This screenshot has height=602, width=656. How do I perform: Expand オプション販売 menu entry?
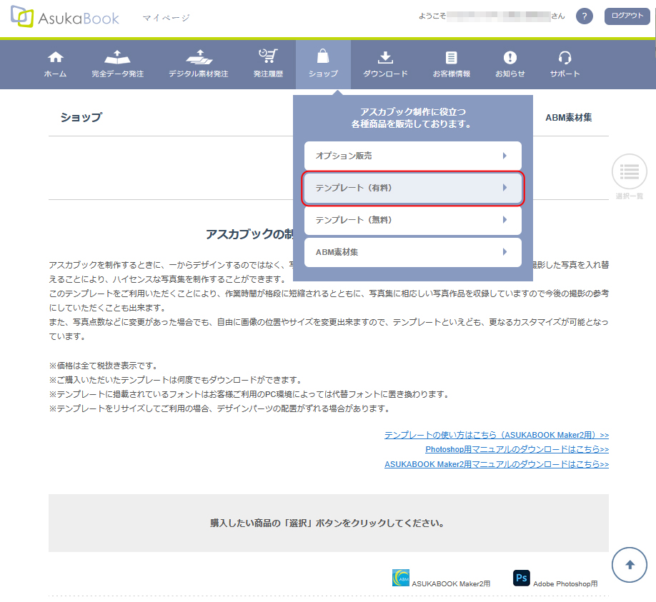[412, 156]
